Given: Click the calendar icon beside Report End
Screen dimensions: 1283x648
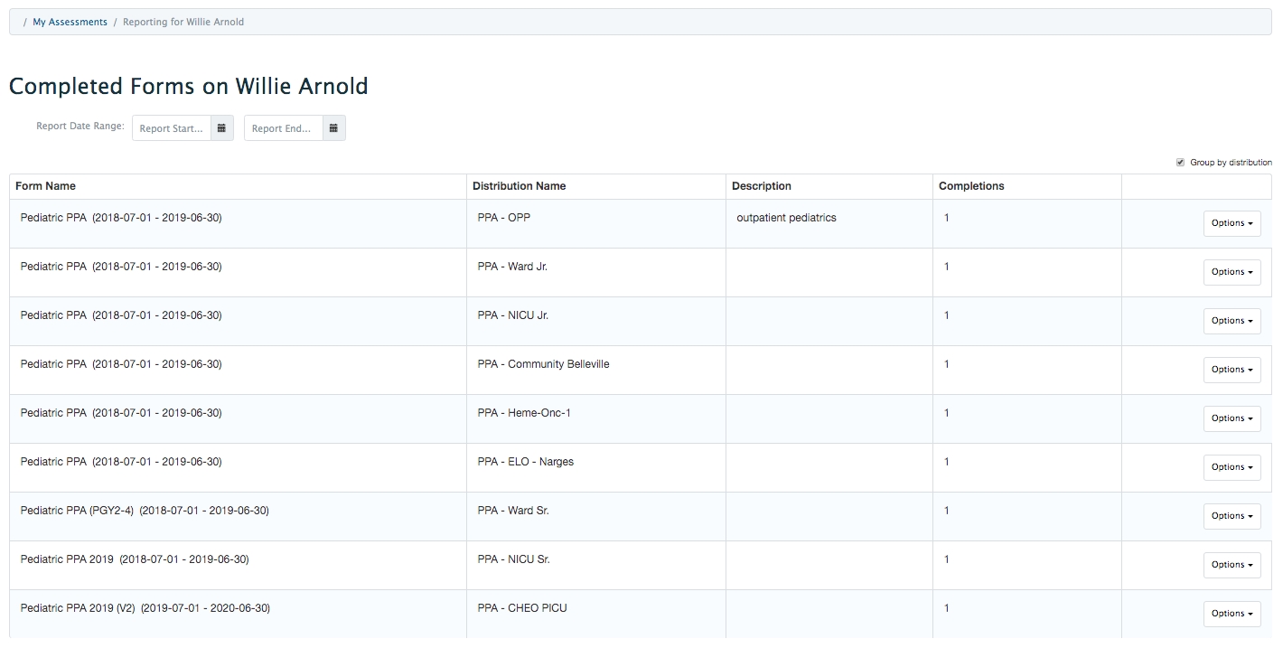Looking at the screenshot, I should coord(333,128).
